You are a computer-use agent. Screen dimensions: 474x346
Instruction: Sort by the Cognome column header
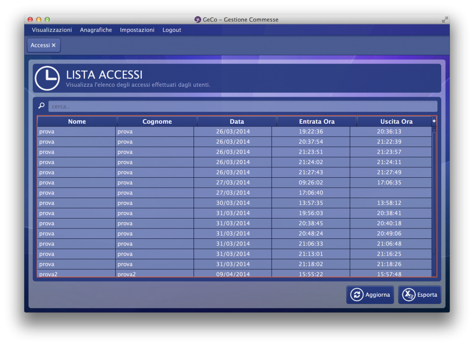pos(157,122)
